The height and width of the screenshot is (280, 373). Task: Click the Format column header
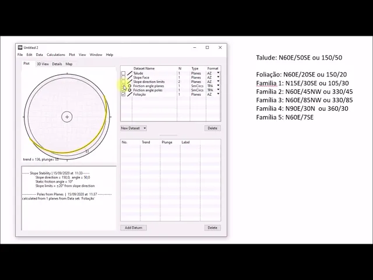pos(213,68)
